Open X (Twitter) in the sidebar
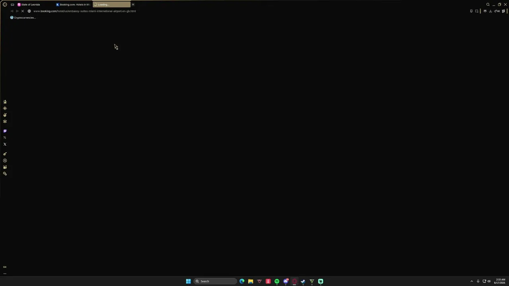 click(5, 144)
